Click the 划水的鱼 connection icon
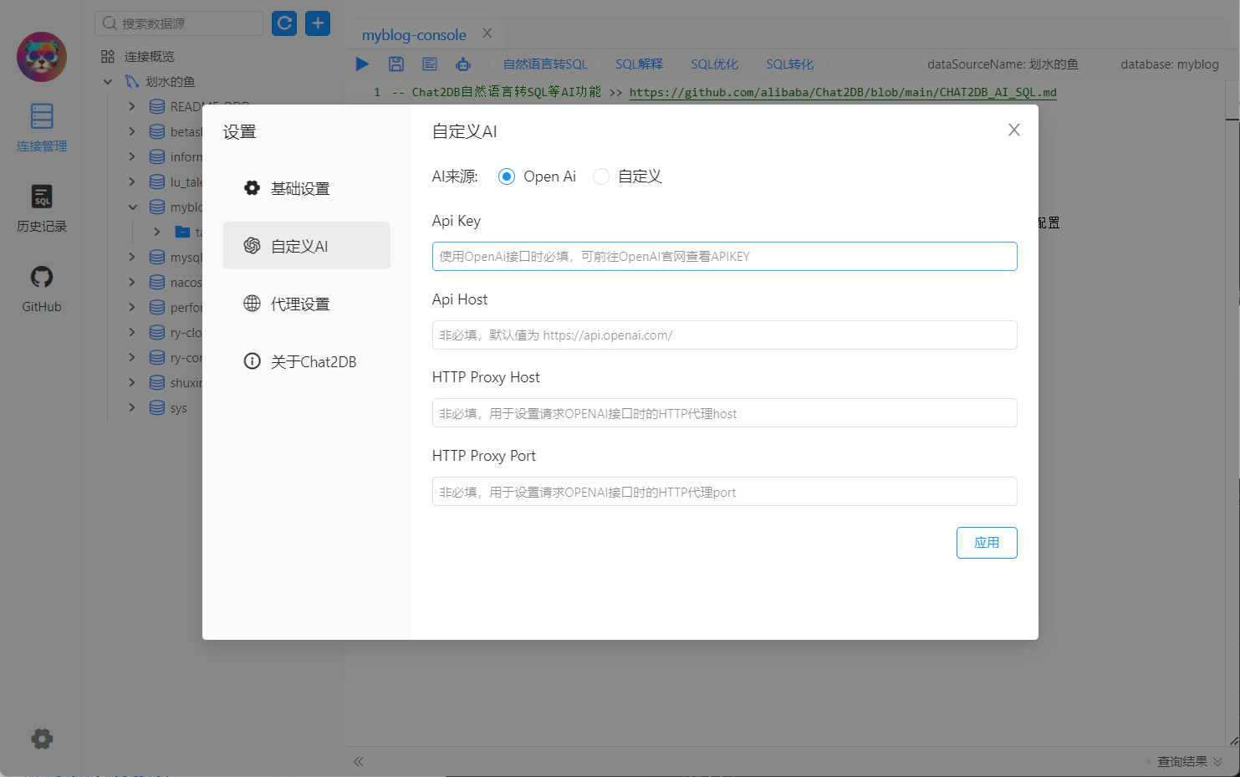The width and height of the screenshot is (1240, 777). (x=132, y=82)
